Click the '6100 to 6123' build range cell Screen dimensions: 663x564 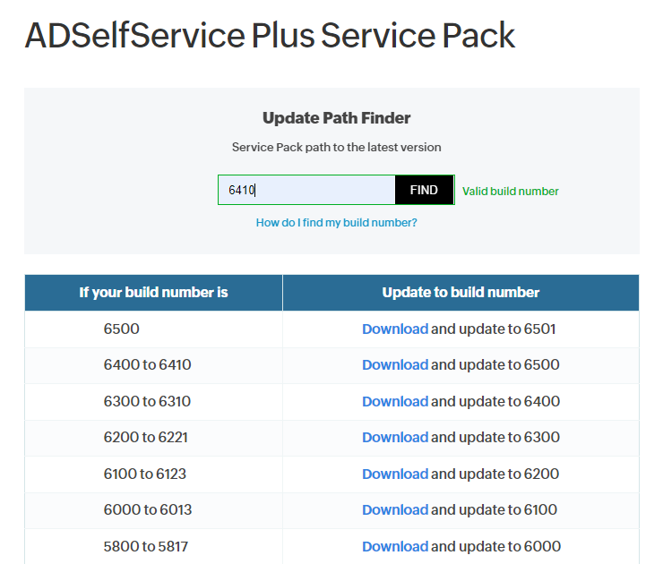click(145, 474)
